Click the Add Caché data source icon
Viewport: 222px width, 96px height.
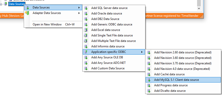point(149,74)
